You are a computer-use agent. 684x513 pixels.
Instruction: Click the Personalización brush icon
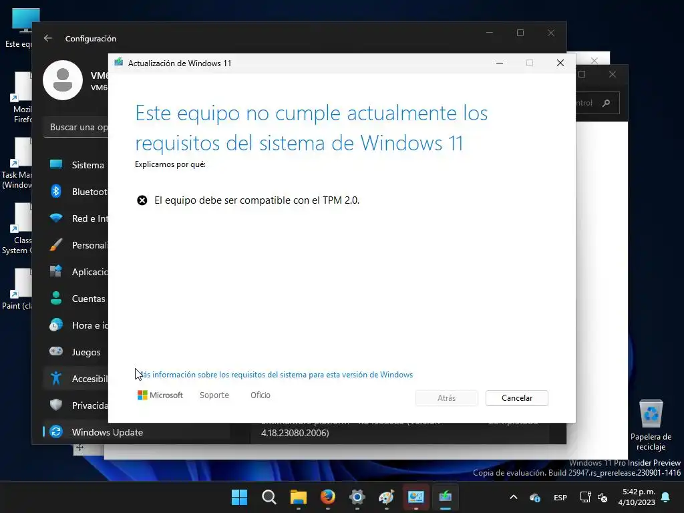pos(56,245)
